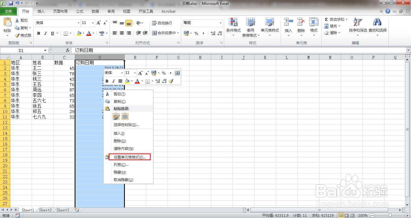Open the number format 常规 dropdown
411x218 pixels.
[221, 23]
